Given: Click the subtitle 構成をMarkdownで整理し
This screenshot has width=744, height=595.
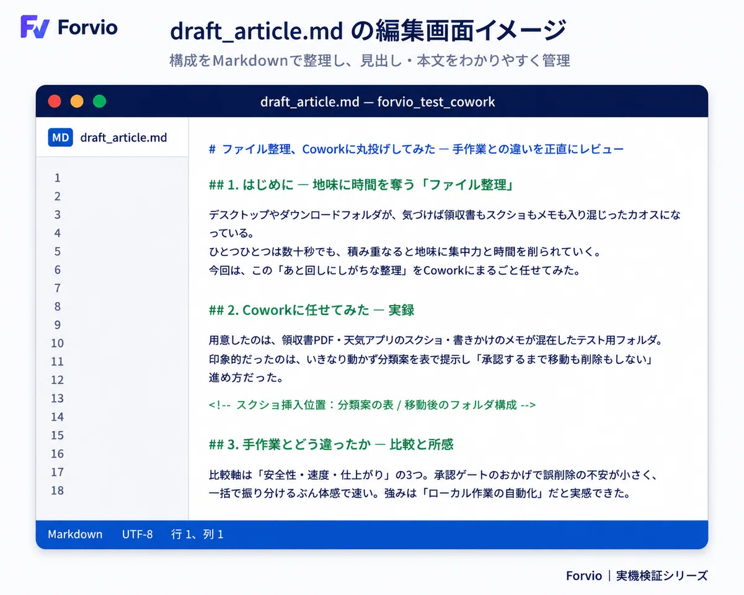Looking at the screenshot, I should coord(370,60).
